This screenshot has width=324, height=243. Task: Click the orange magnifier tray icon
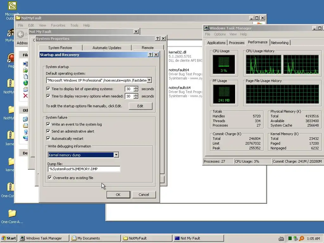pos(302,239)
